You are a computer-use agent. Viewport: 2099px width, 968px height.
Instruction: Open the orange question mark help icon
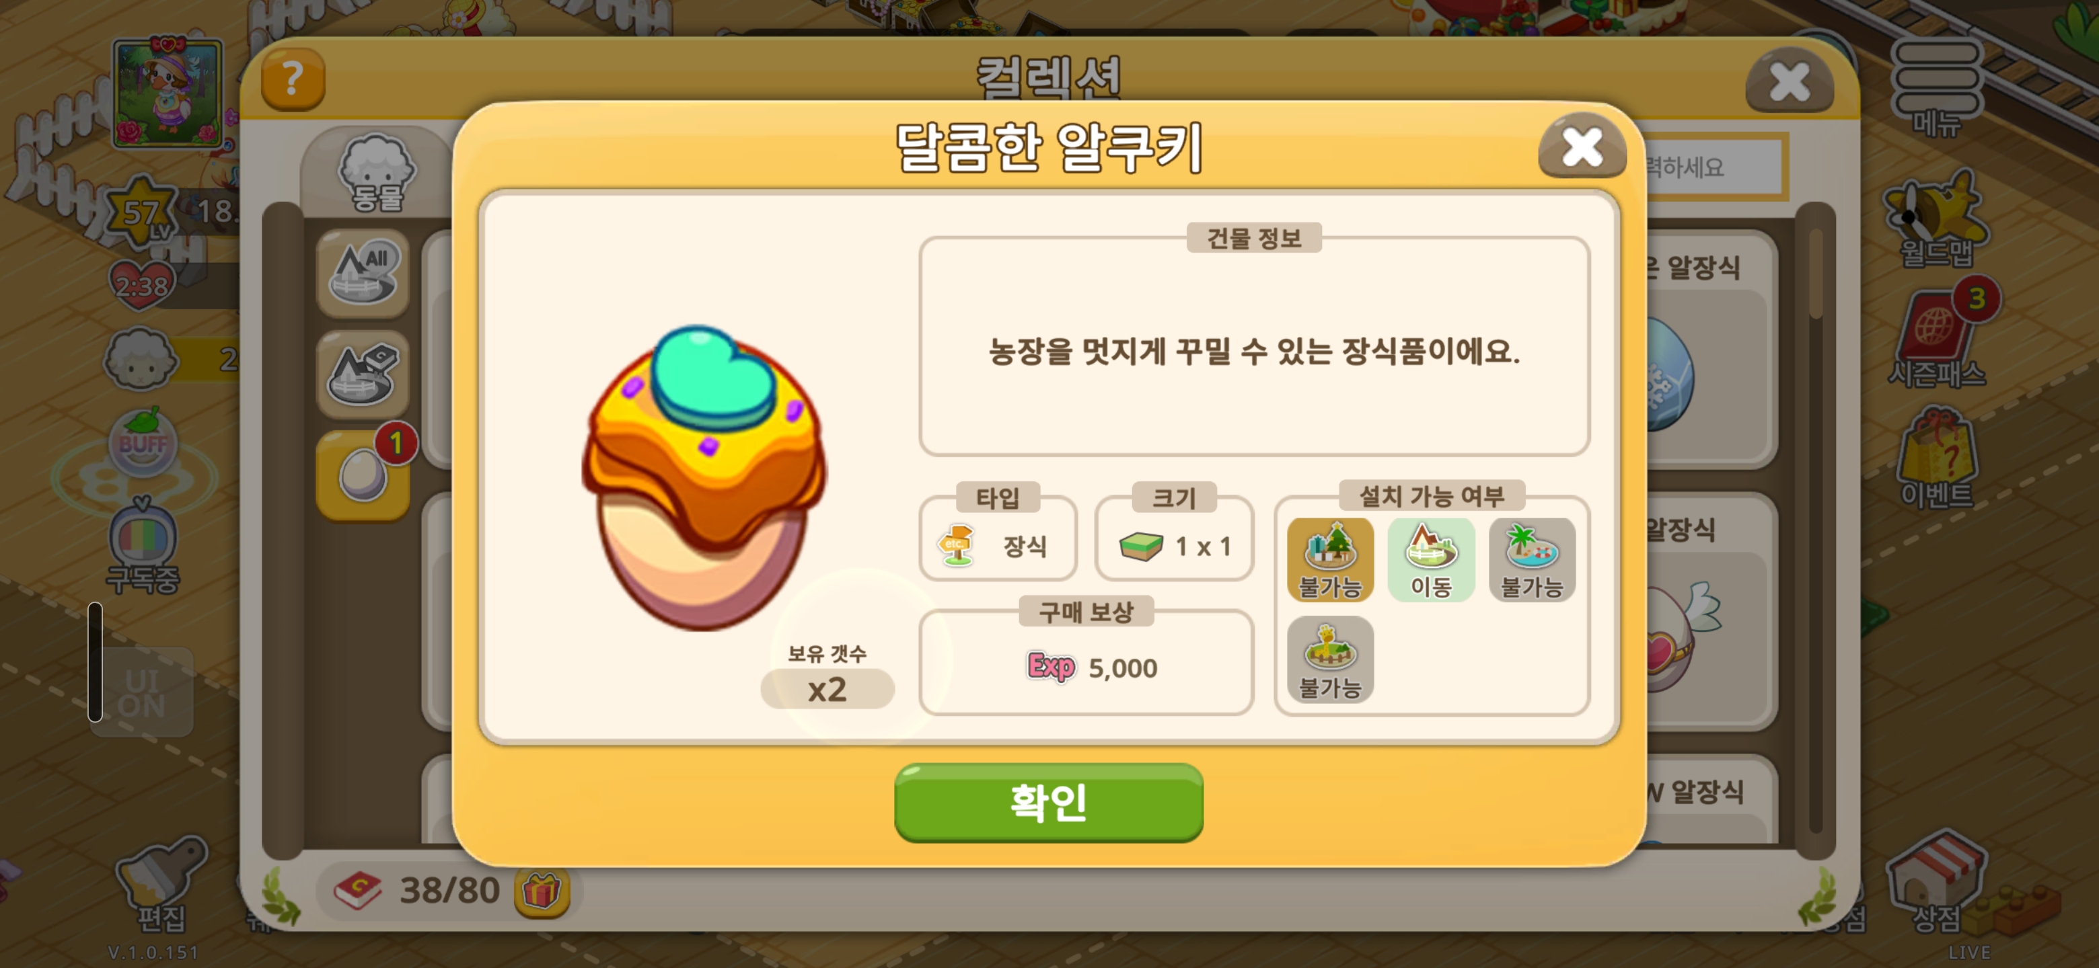(x=293, y=79)
